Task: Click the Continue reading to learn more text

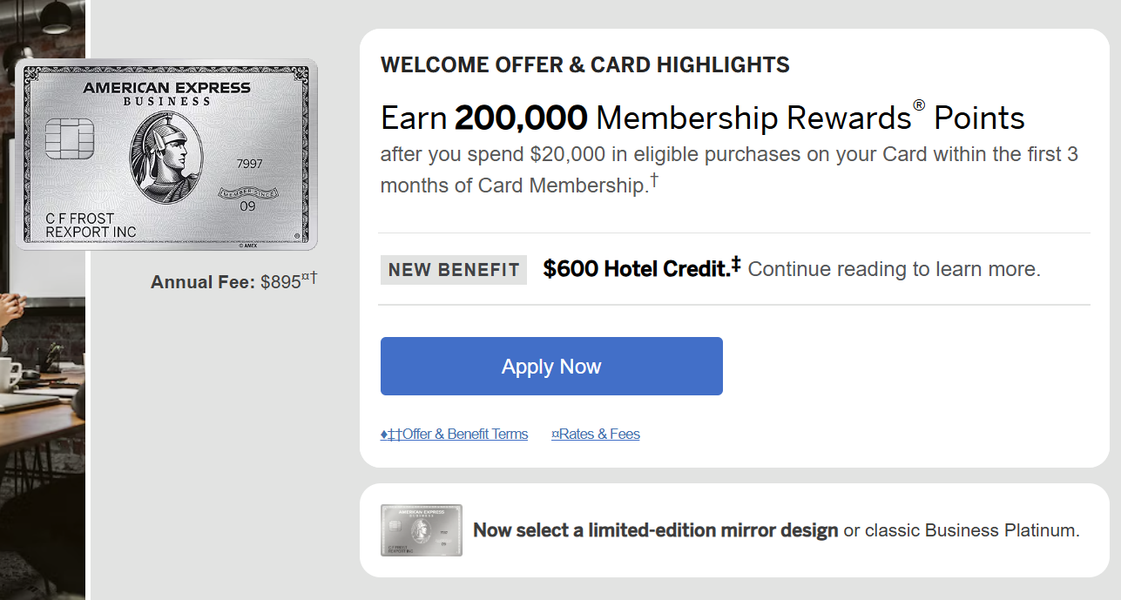Action: click(x=895, y=269)
